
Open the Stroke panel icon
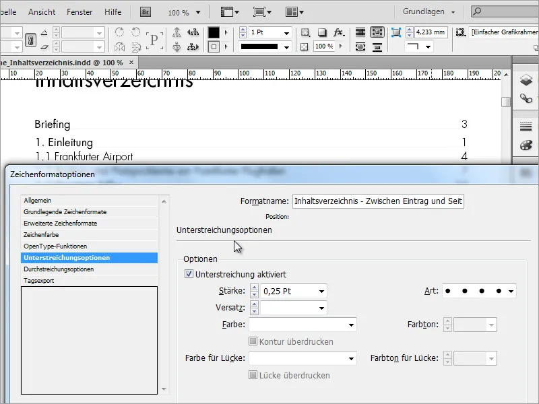(x=526, y=126)
